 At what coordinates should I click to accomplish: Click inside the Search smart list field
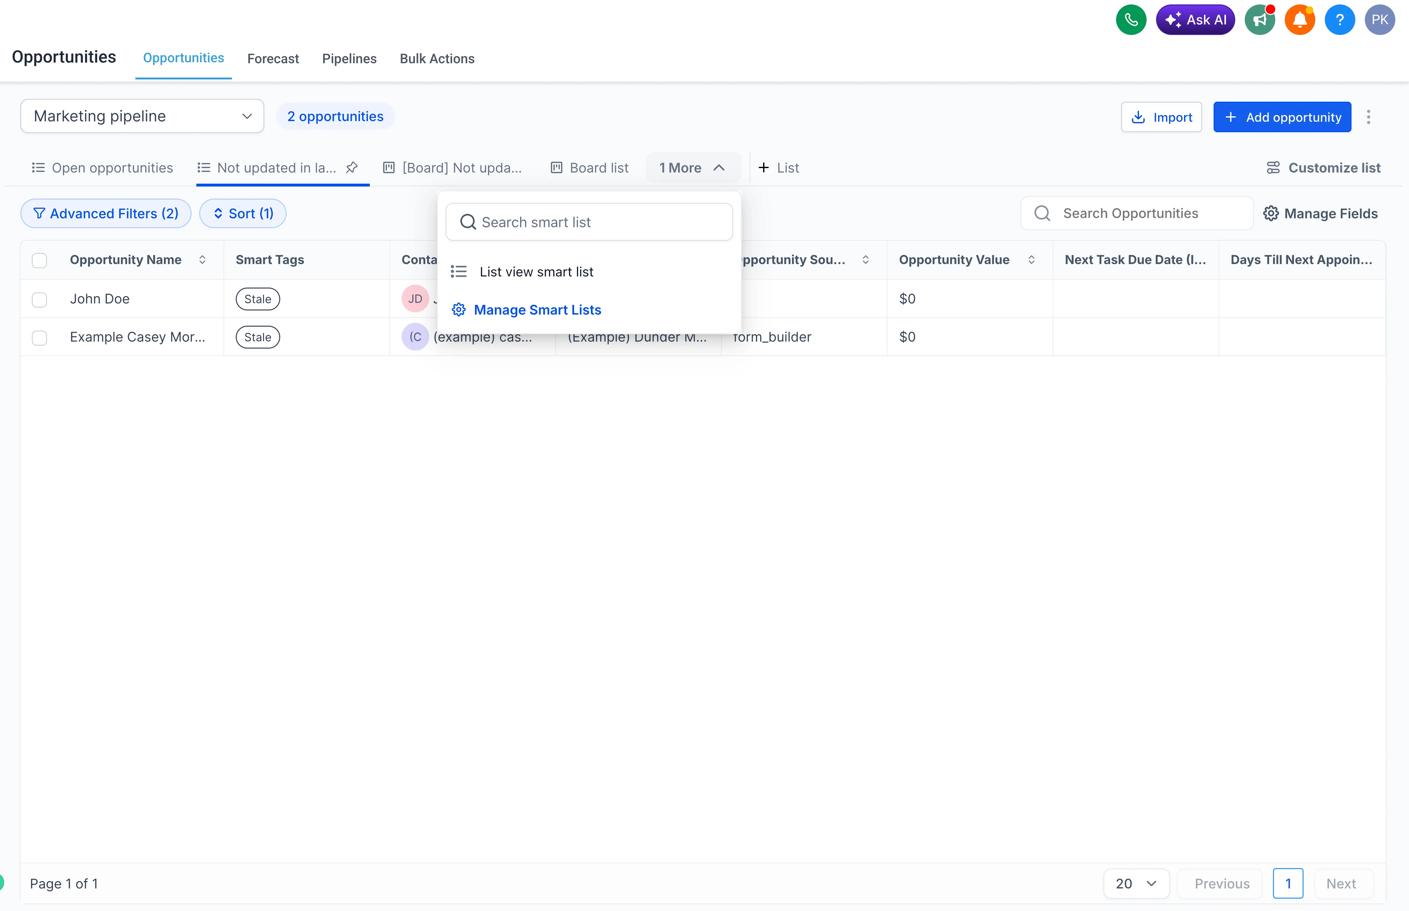[589, 222]
